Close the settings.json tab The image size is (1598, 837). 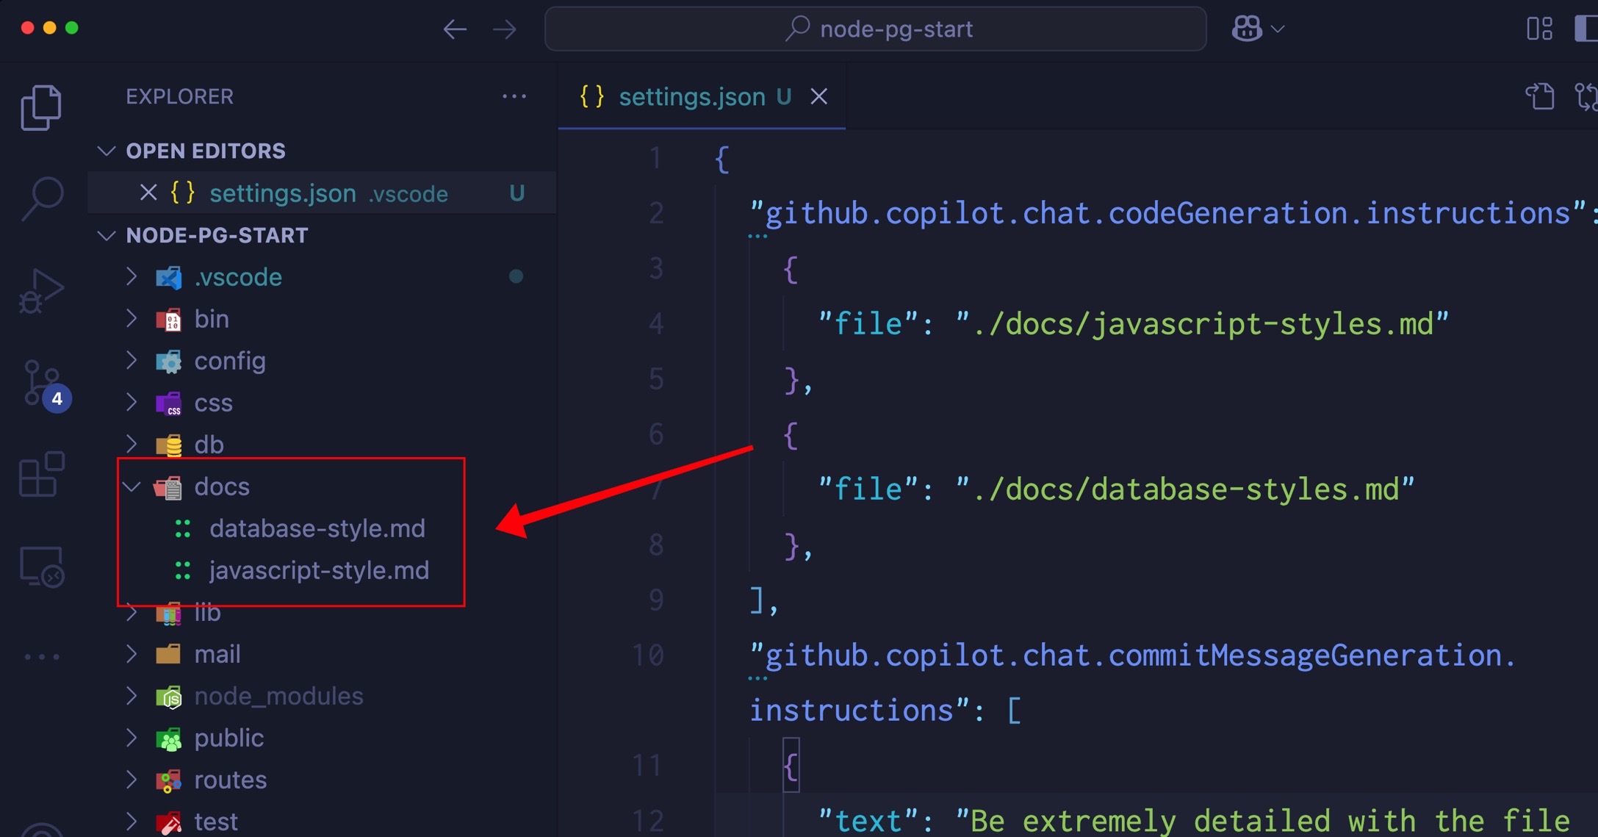pyautogui.click(x=818, y=96)
